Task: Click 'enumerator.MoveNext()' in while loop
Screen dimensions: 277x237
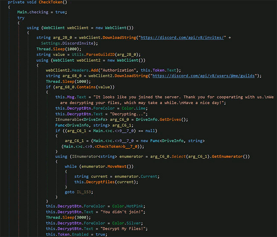Action: (106, 167)
